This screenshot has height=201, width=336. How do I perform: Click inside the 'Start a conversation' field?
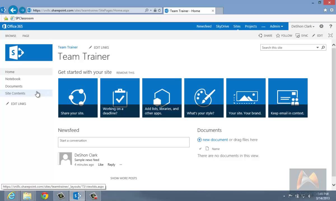(123, 142)
